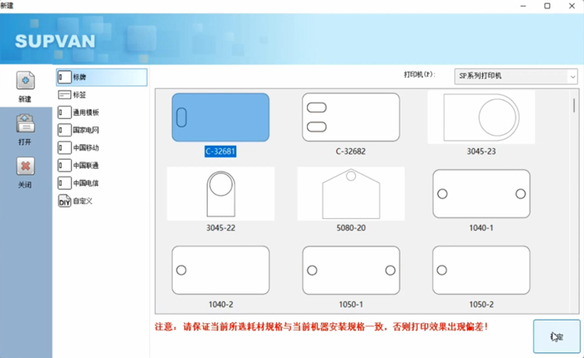Choose the 3045-23 template thumbnail
This screenshot has width=584, height=358.
tap(481, 117)
